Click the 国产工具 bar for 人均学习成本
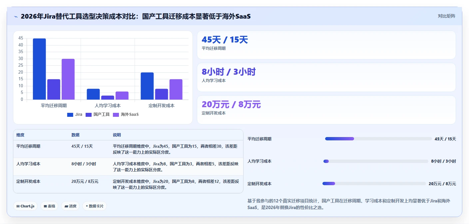 [x=108, y=98]
